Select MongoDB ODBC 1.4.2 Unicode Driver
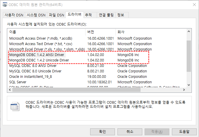The image size is (199, 137). click(39, 60)
